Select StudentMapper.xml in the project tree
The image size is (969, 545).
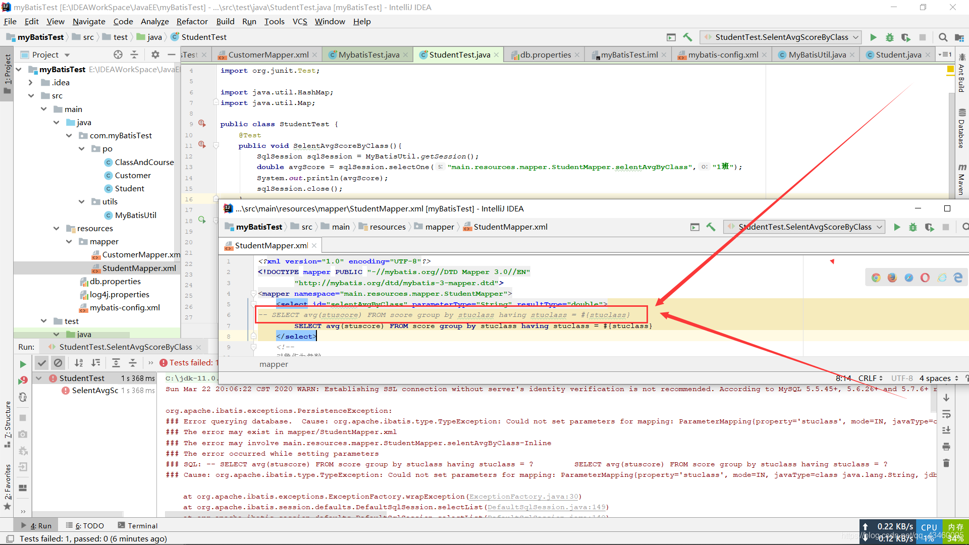coord(139,268)
